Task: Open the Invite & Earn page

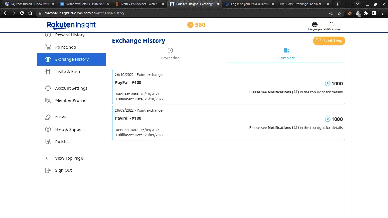Action: coord(71,72)
